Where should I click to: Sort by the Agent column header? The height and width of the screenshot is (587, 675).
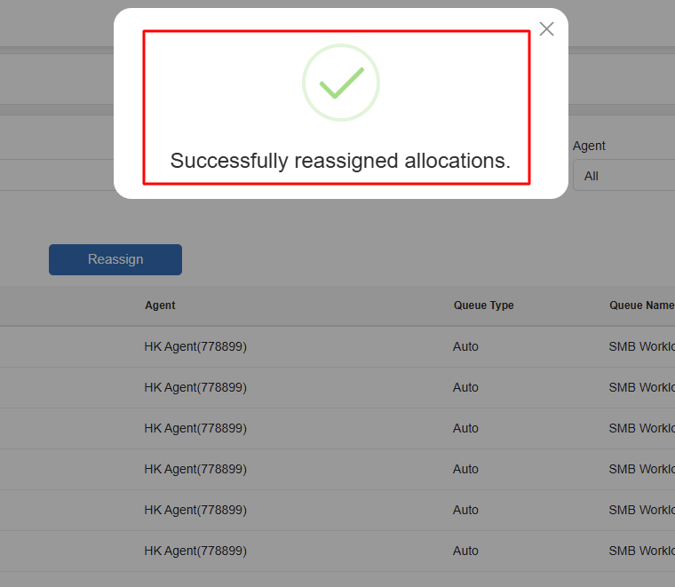point(160,305)
